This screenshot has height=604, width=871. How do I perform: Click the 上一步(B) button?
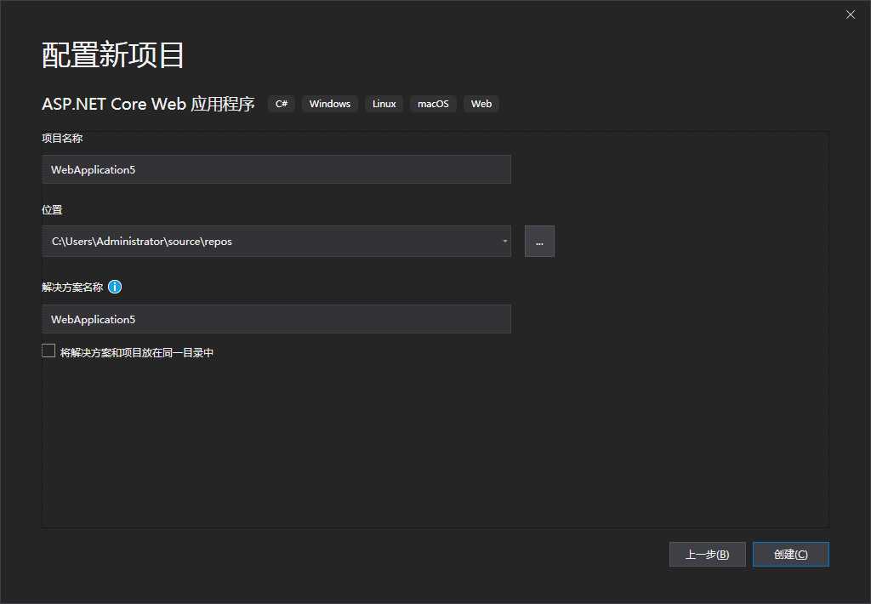(707, 554)
